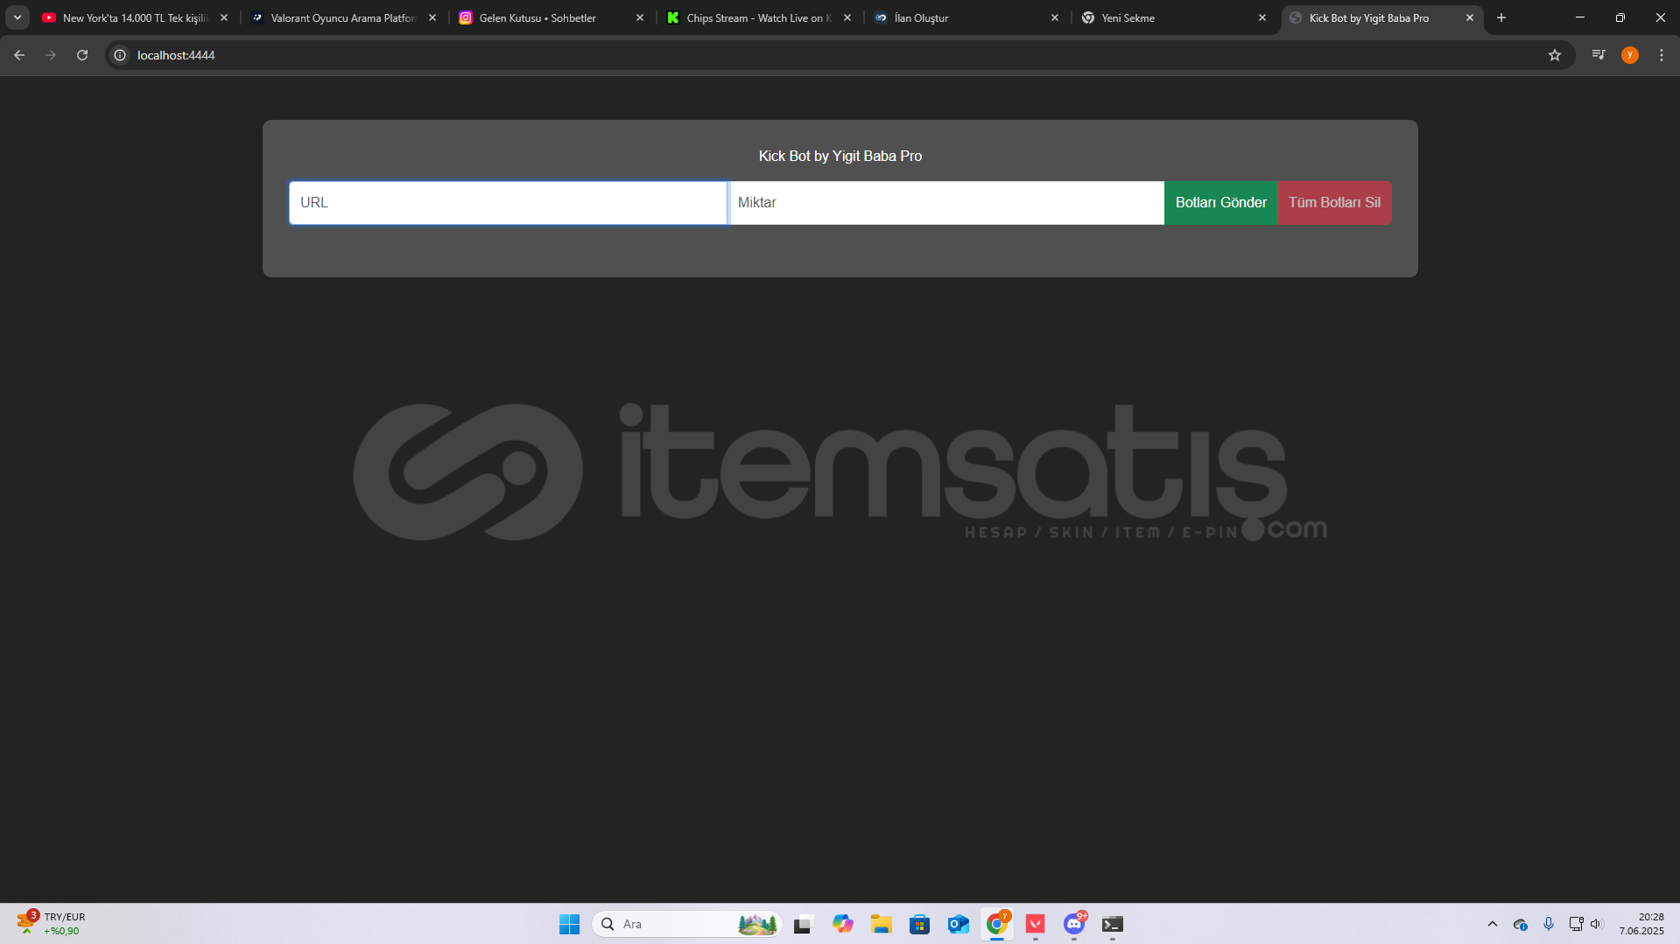Show hidden system tray icons
The image size is (1680, 944).
coord(1492,924)
